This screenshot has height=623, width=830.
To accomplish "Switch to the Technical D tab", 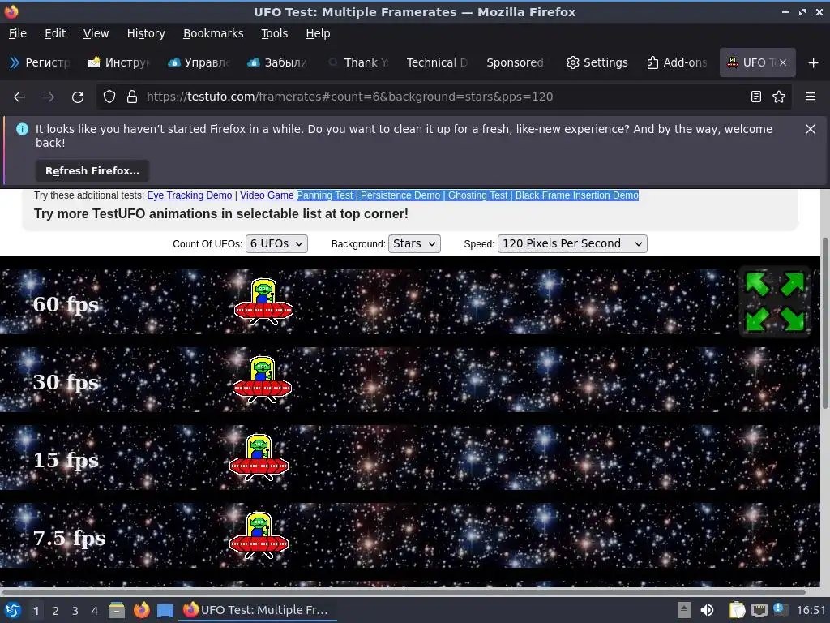I will click(437, 62).
